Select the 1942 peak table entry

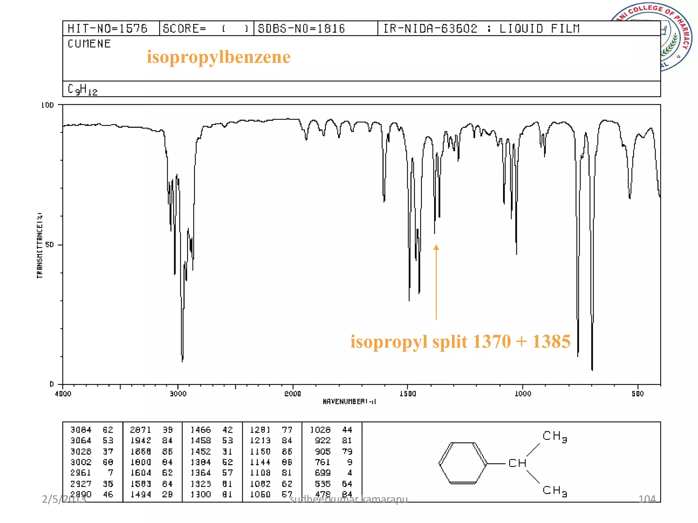click(x=151, y=441)
